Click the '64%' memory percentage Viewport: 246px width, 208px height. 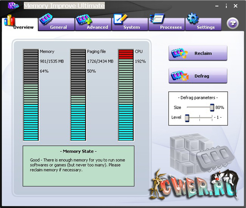[44, 71]
